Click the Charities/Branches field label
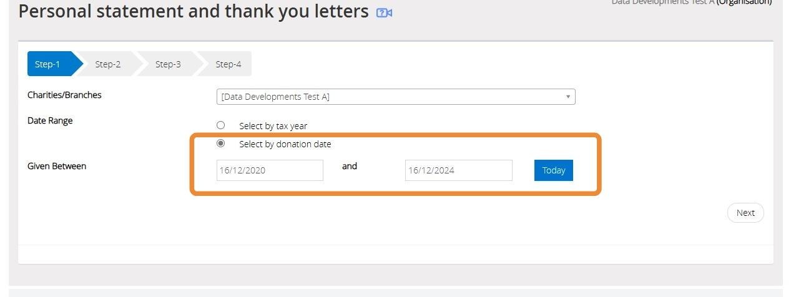The height and width of the screenshot is (297, 791). click(64, 95)
